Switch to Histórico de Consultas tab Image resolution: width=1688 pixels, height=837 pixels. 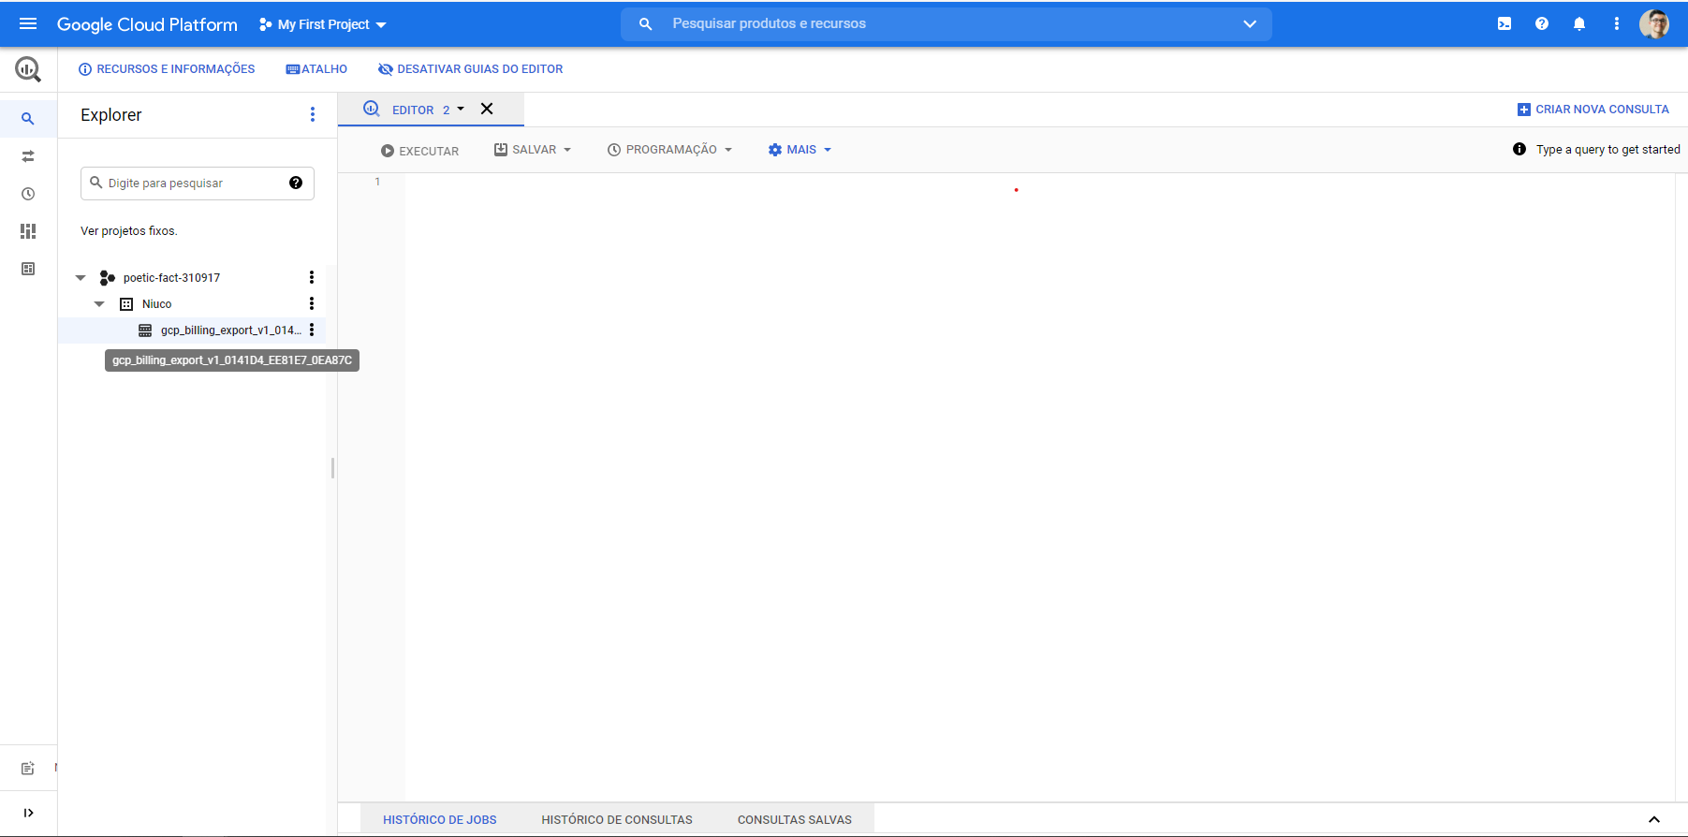617,819
